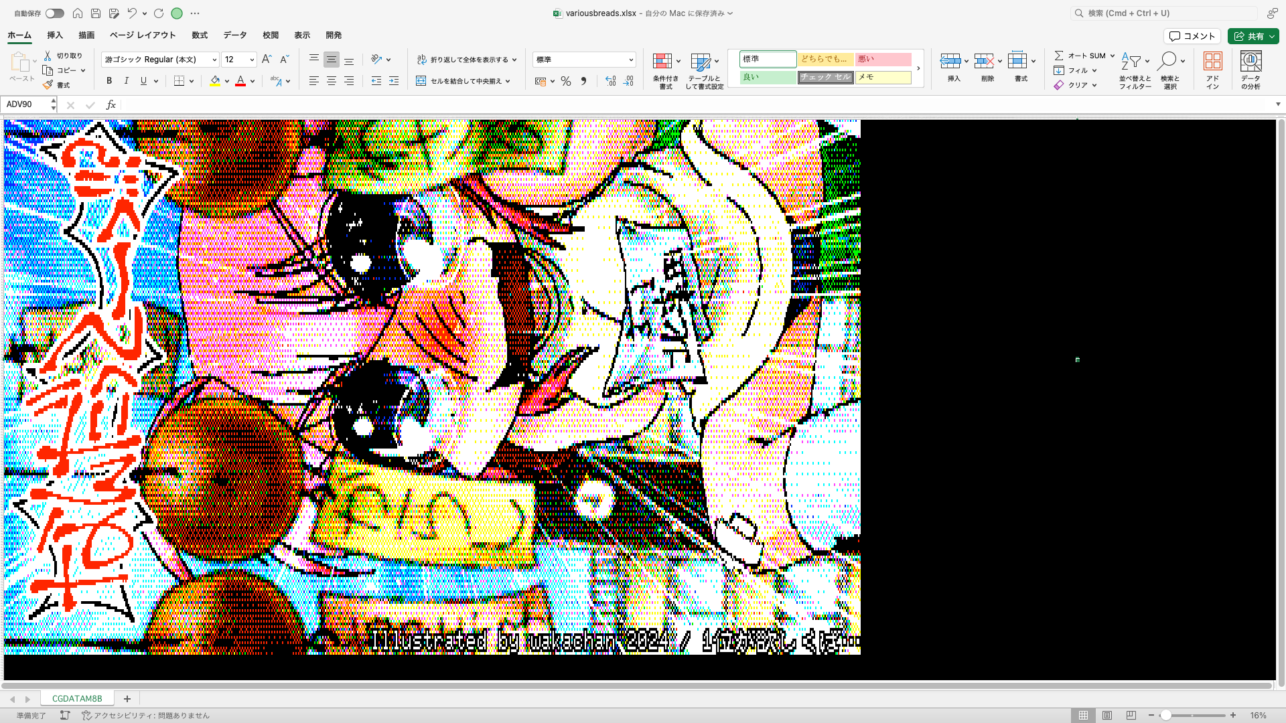Viewport: 1286px width, 723px height.
Task: Toggle Bold formatting
Action: [x=109, y=81]
